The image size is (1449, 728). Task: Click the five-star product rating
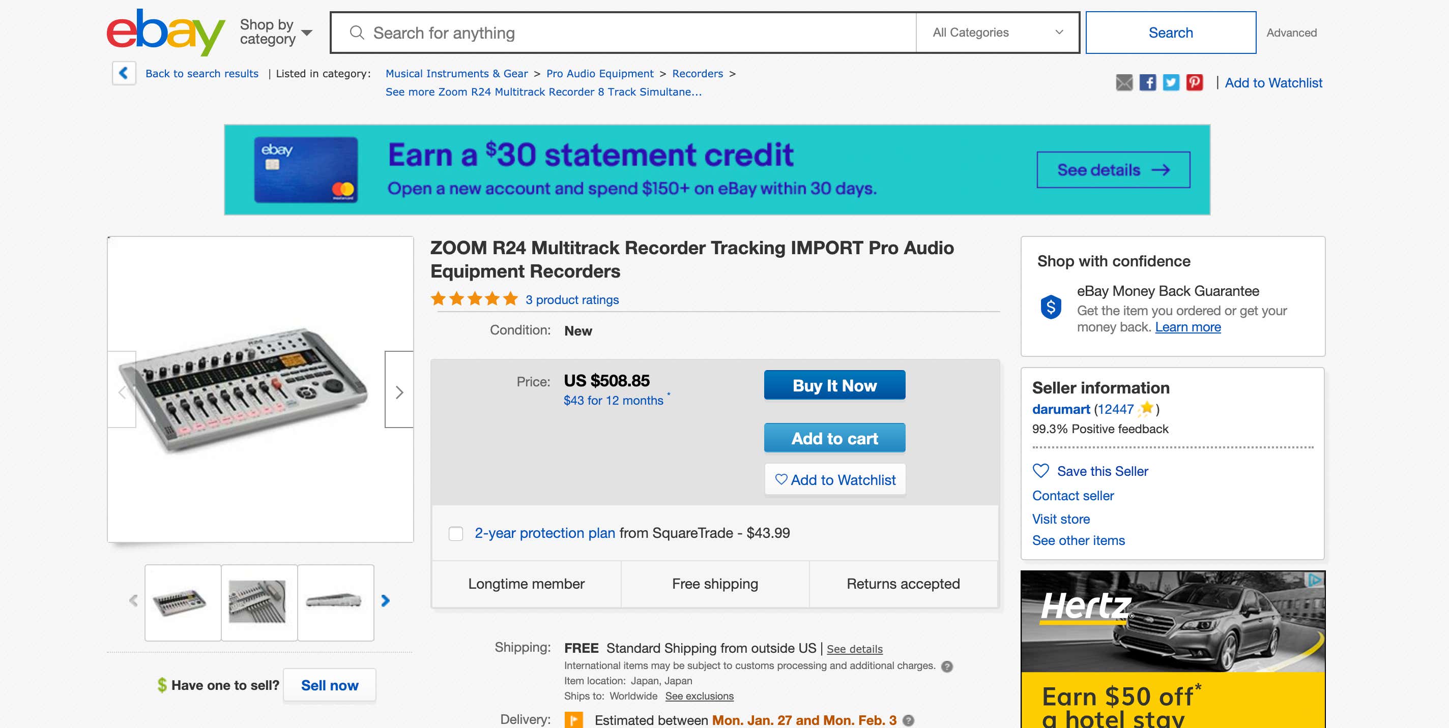474,299
